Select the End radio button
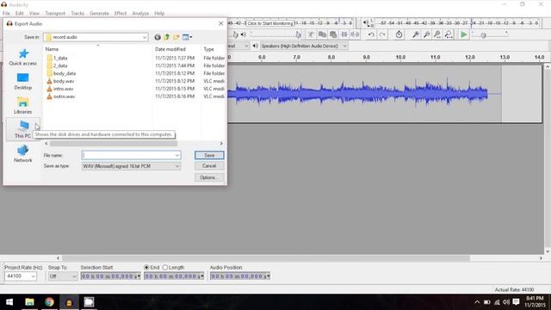The height and width of the screenshot is (310, 551). tap(146, 268)
